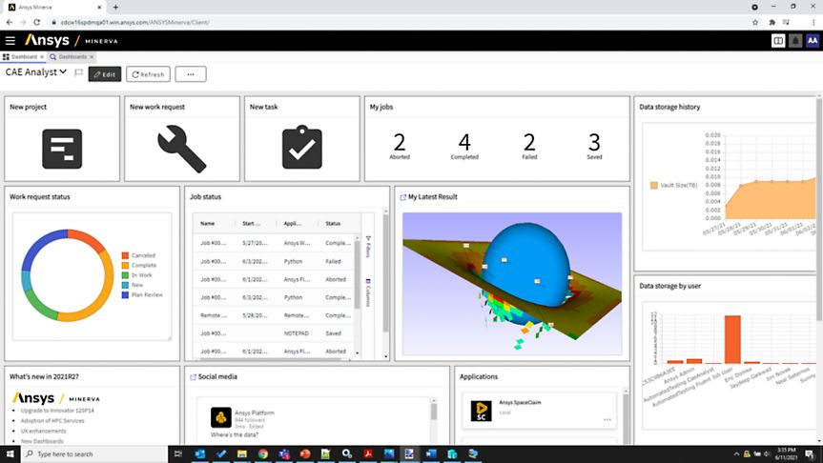This screenshot has width=823, height=463.
Task: Expand the Columns side panel
Action: 368,292
